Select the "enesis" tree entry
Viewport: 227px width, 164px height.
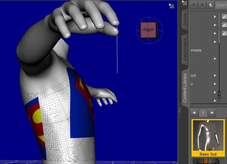196,50
